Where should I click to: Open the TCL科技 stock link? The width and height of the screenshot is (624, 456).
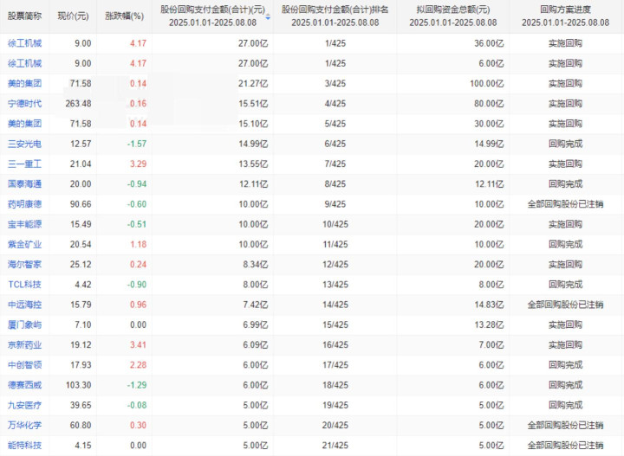click(x=24, y=285)
